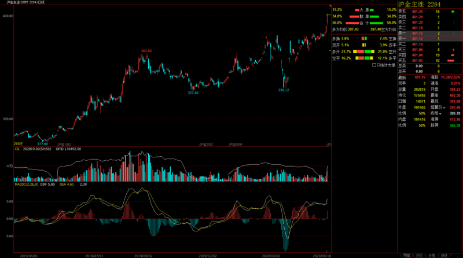Switch to the 分价 tab
Image resolution: width=463 pixels, height=258 pixels.
tap(419, 255)
